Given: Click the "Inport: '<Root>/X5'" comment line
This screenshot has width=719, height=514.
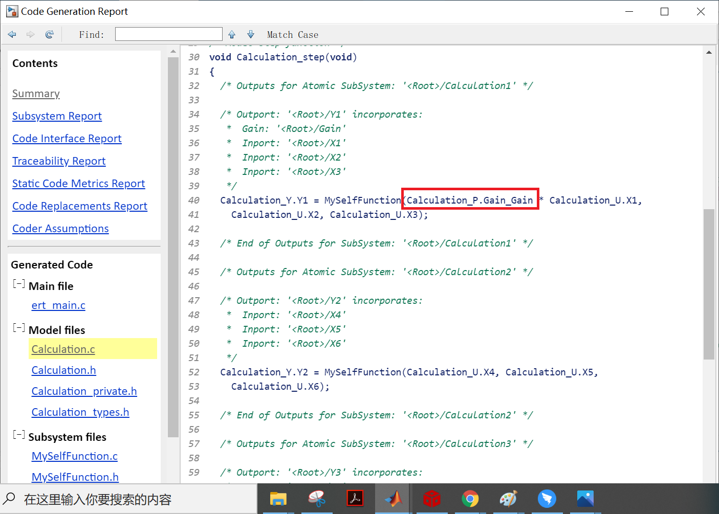Looking at the screenshot, I should point(294,329).
